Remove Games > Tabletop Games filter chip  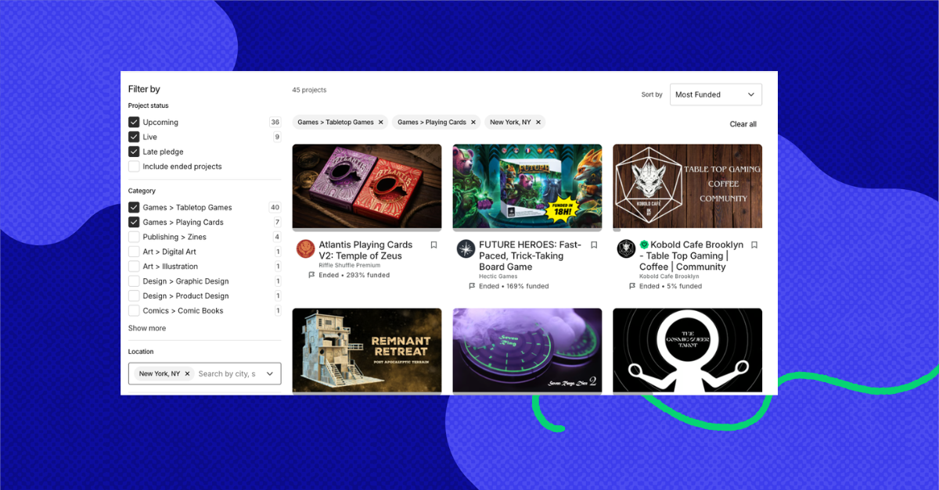tap(381, 122)
